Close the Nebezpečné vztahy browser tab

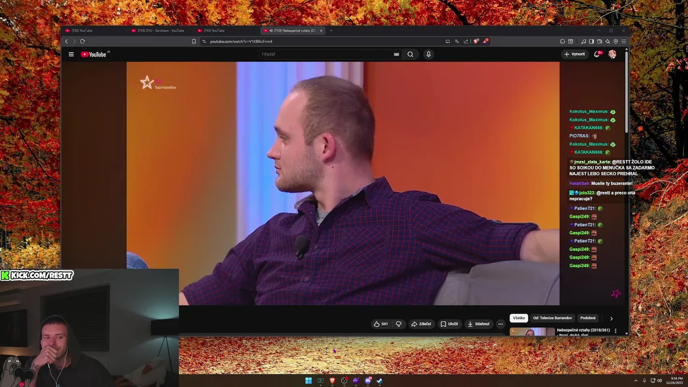[321, 31]
